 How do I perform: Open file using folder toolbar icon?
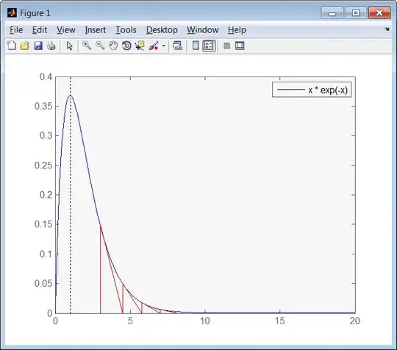[x=24, y=46]
